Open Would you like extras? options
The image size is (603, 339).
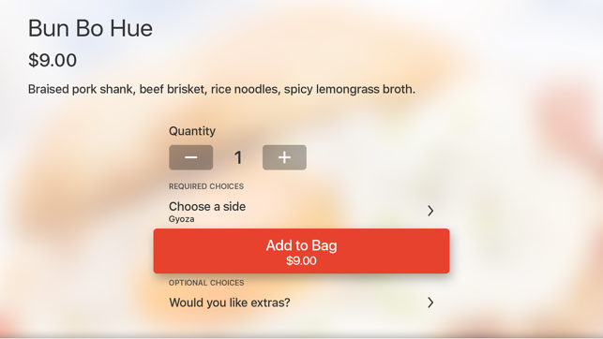pyautogui.click(x=302, y=302)
